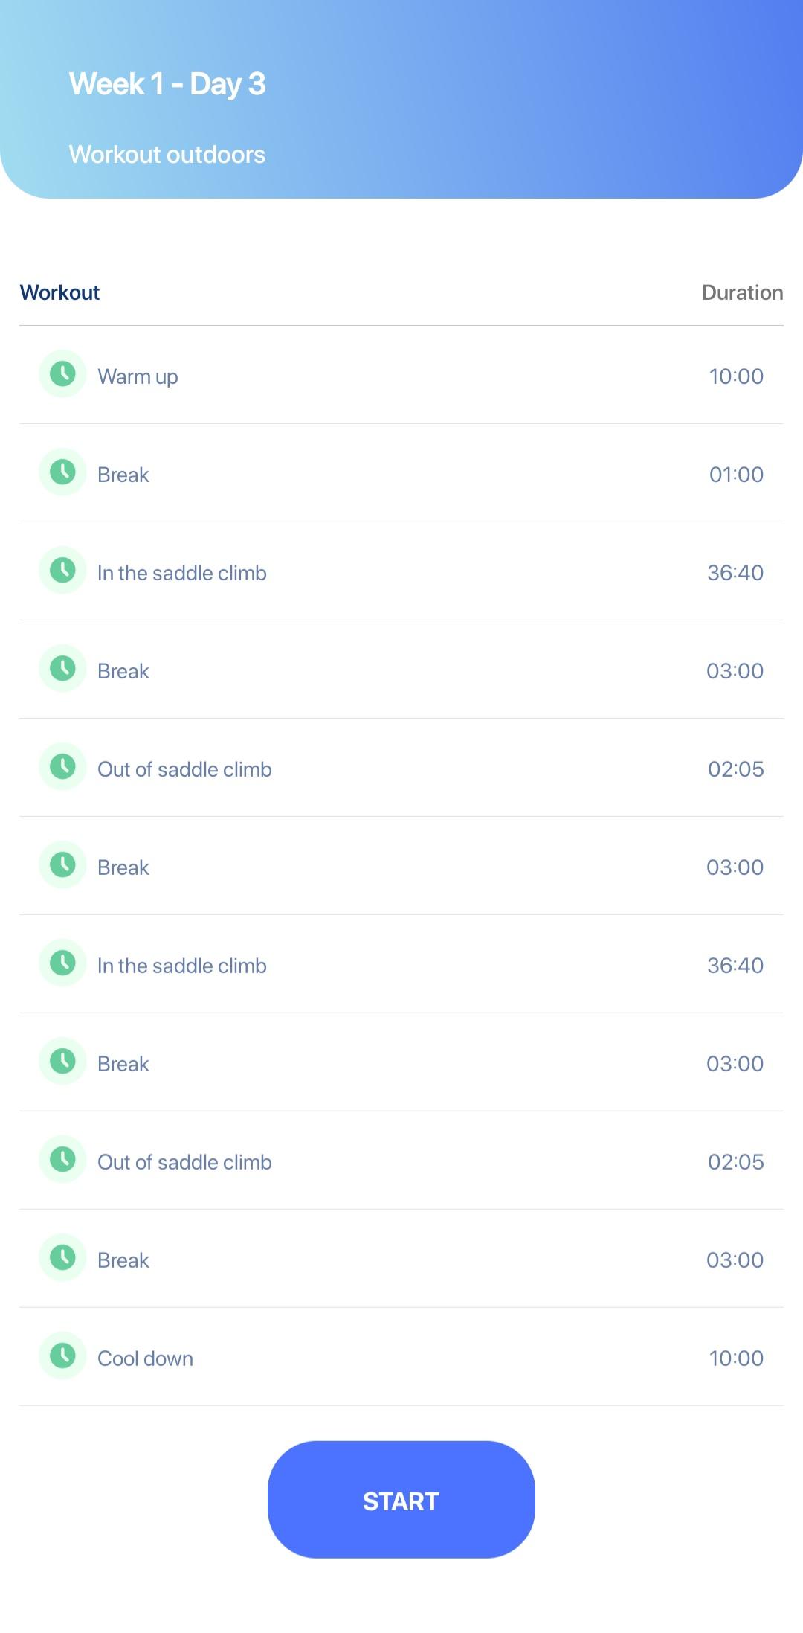The width and height of the screenshot is (803, 1633).
Task: Tap the second In the saddle climb label
Action: click(182, 966)
